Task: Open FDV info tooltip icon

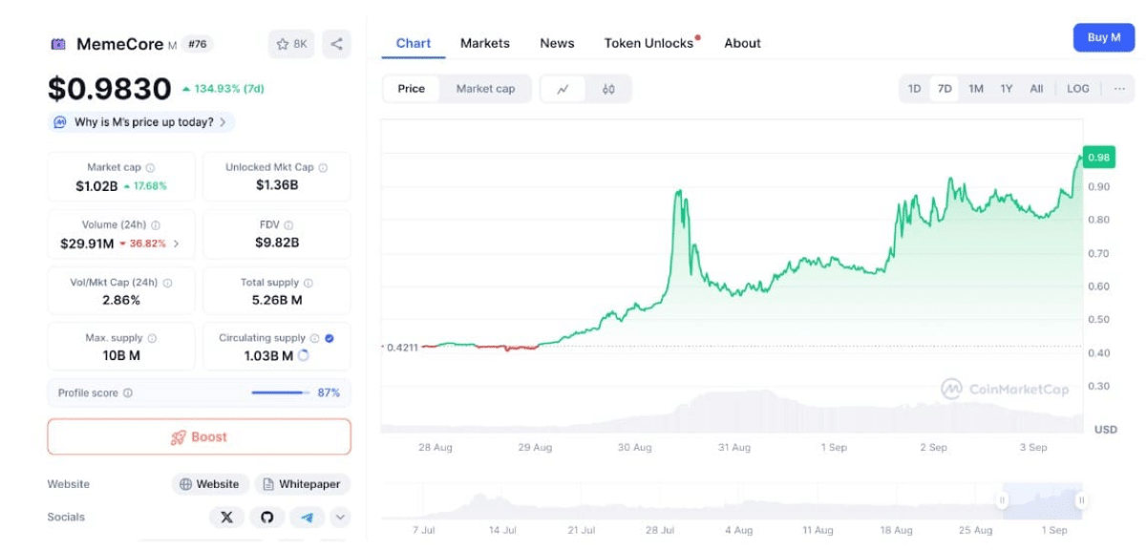Action: 289,225
